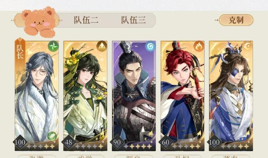Switch to the 队伍二 tab

[x=86, y=20]
